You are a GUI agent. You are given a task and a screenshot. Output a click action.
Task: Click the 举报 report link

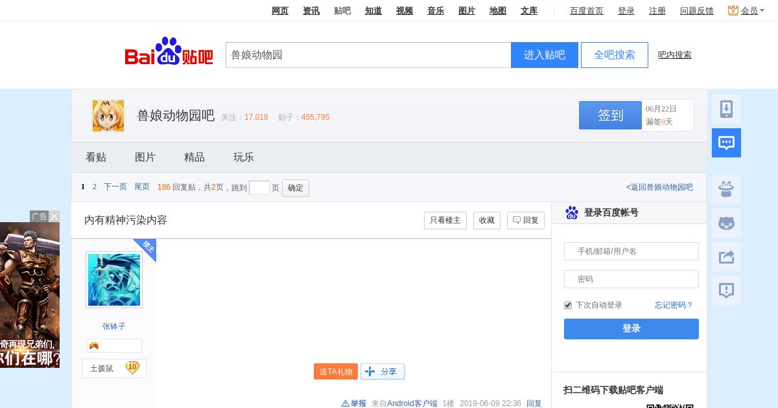(359, 403)
